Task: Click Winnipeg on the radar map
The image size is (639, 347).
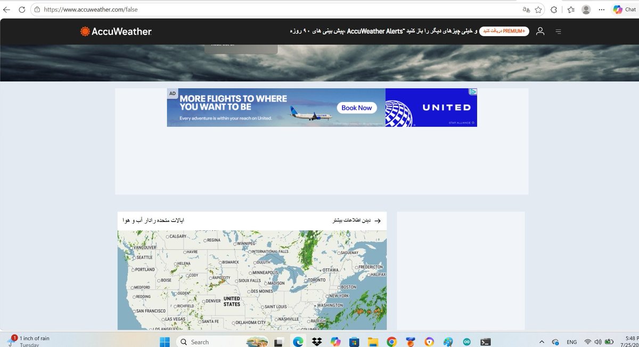Action: (x=244, y=244)
